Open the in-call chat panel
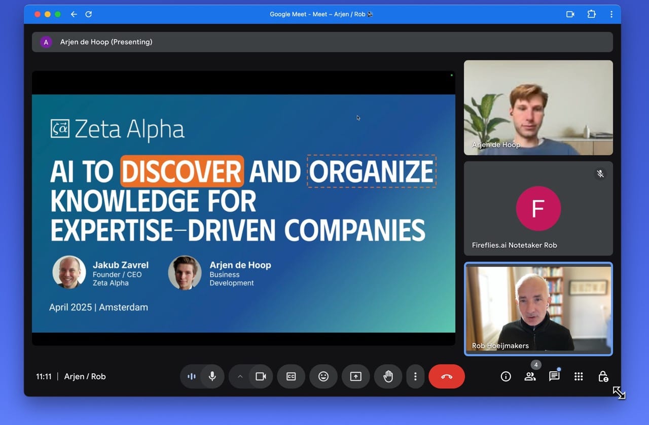The width and height of the screenshot is (649, 425). tap(554, 376)
